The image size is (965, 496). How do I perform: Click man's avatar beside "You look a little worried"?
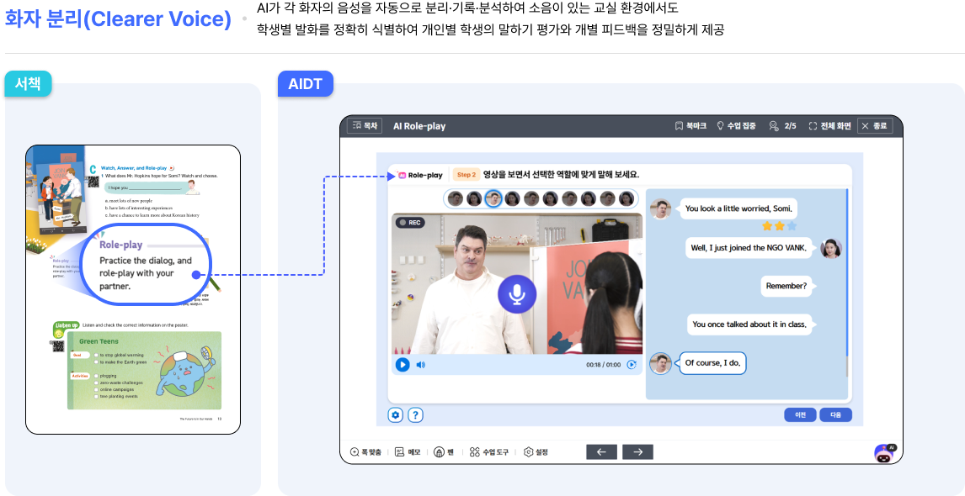[661, 209]
